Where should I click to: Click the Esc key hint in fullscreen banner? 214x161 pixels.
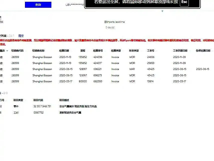[x=184, y=2]
